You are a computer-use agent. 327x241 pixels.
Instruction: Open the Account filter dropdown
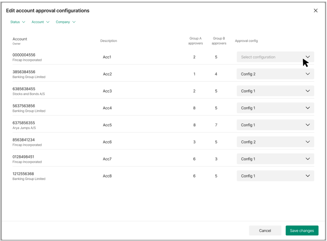(40, 22)
